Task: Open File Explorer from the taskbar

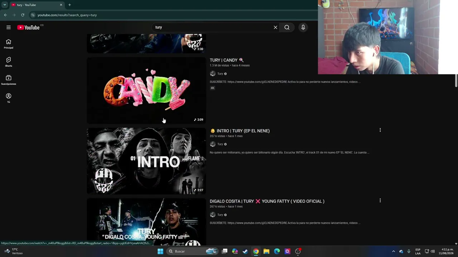Action: pyautogui.click(x=266, y=251)
